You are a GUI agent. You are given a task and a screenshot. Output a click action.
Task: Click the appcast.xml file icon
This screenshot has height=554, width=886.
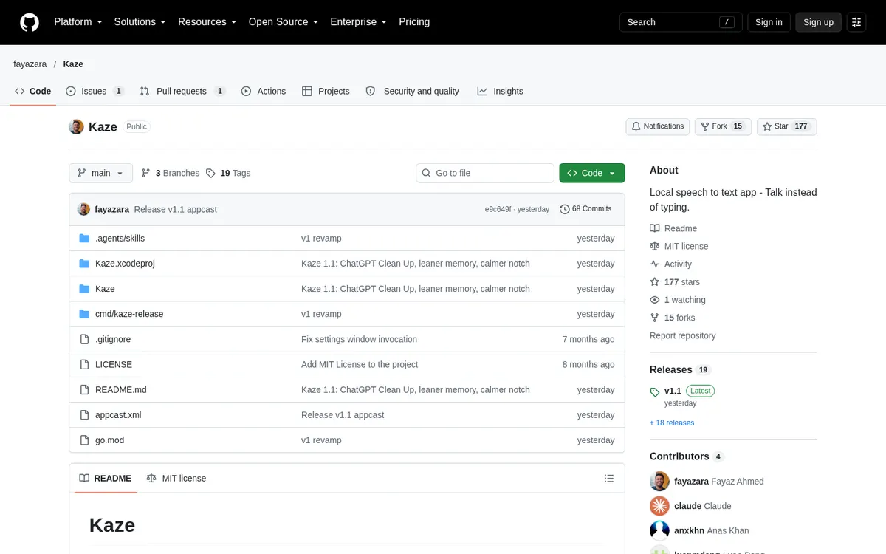coord(84,415)
